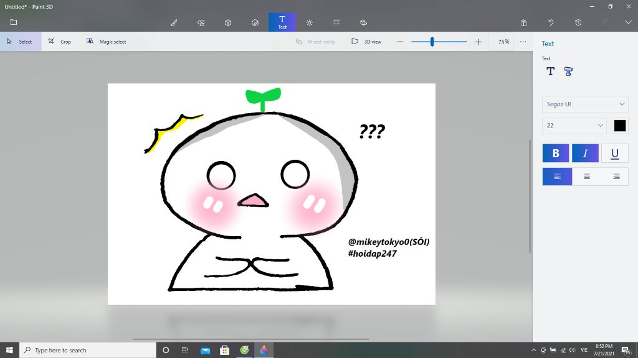
Task: Click the taskbar search box
Action: [88, 350]
